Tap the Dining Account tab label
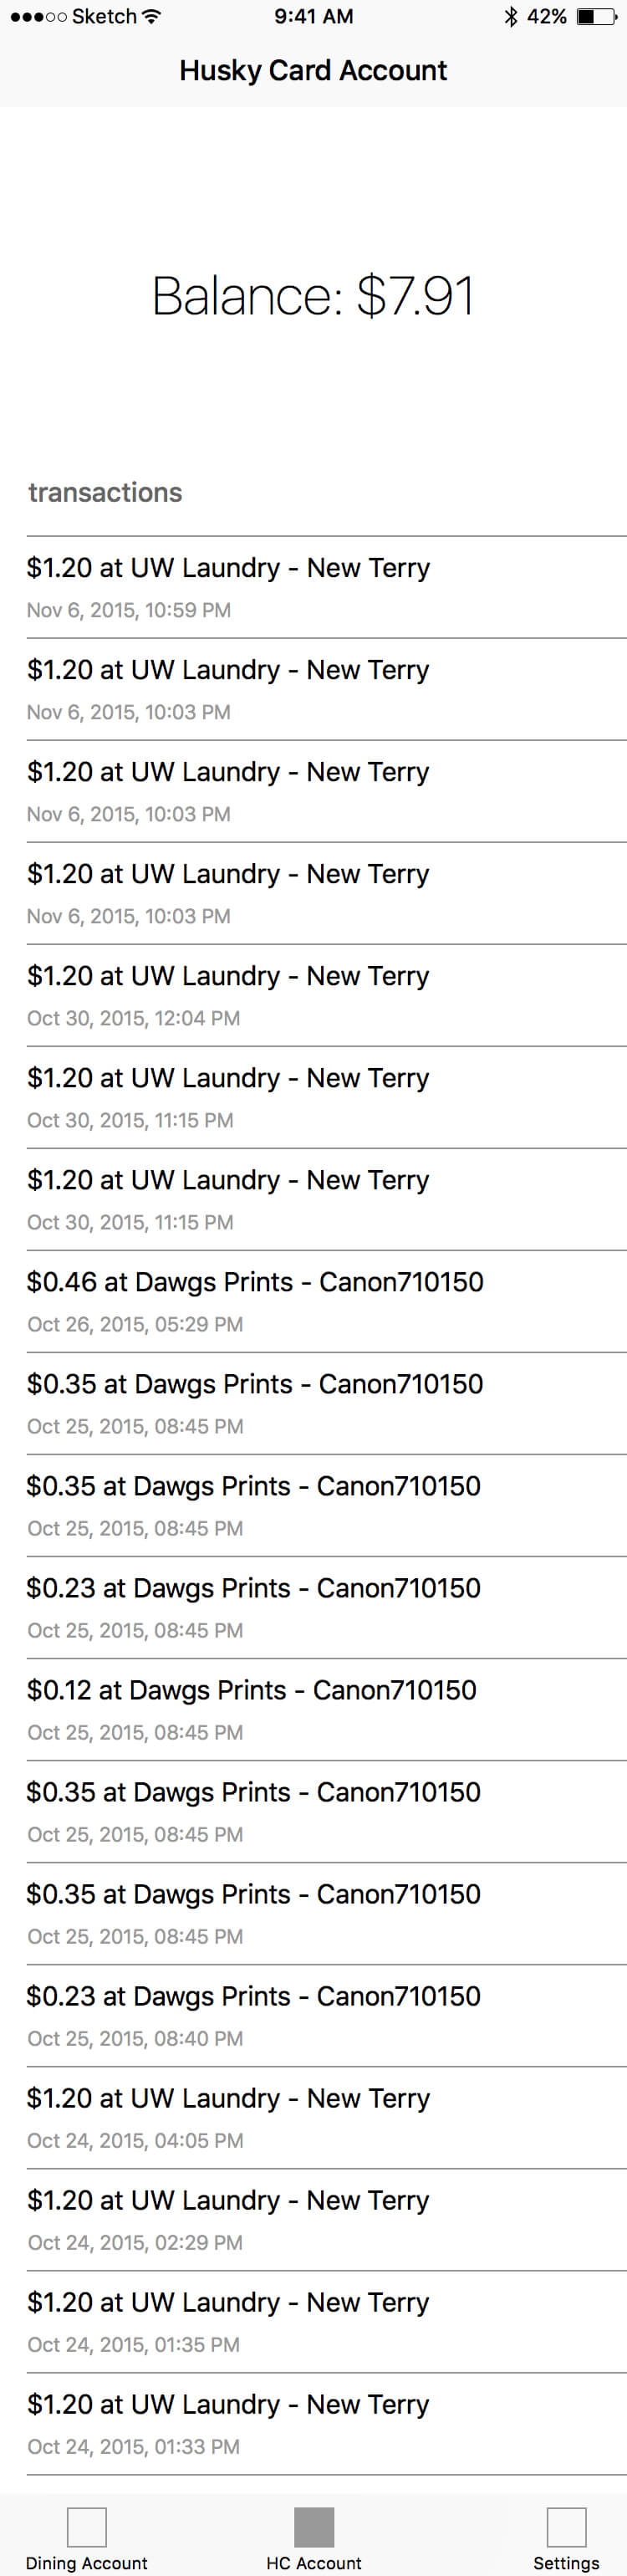 pyautogui.click(x=87, y=2562)
